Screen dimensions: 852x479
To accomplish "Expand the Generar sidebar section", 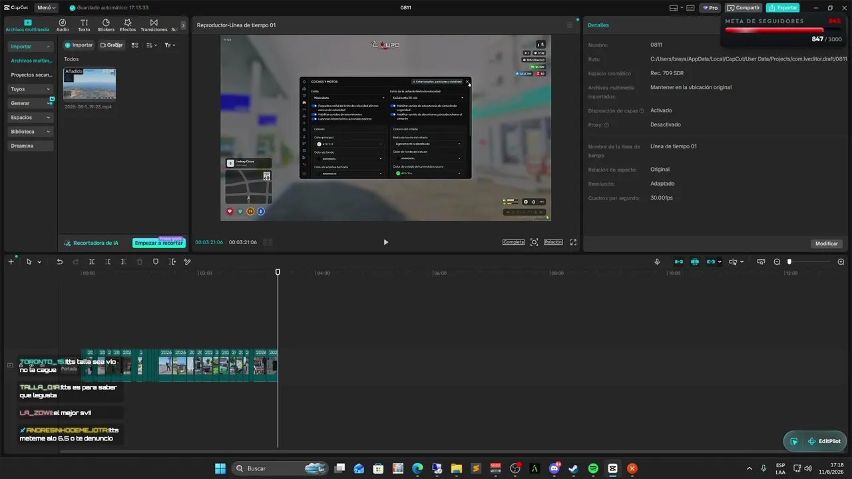I will tap(31, 103).
